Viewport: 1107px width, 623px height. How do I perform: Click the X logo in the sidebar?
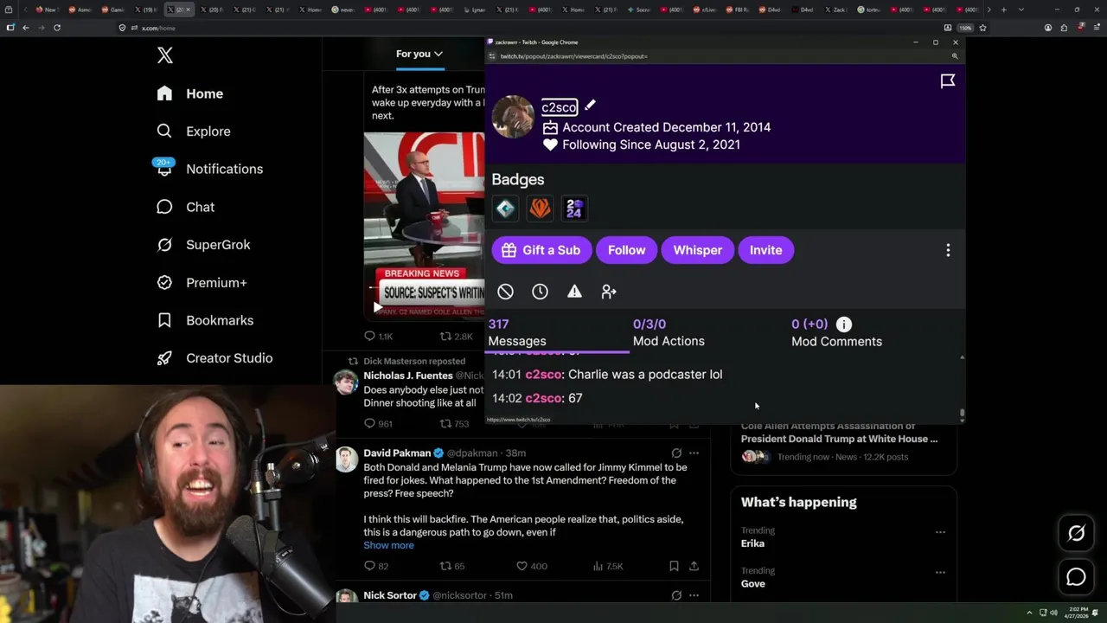tap(165, 55)
